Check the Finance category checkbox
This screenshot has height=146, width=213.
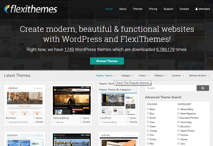click(178, 135)
